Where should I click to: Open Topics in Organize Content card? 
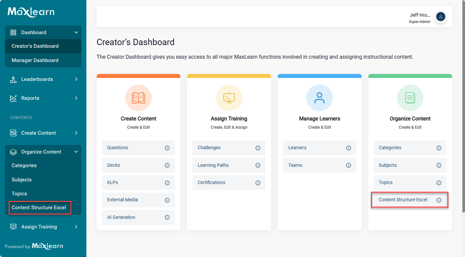click(410, 183)
